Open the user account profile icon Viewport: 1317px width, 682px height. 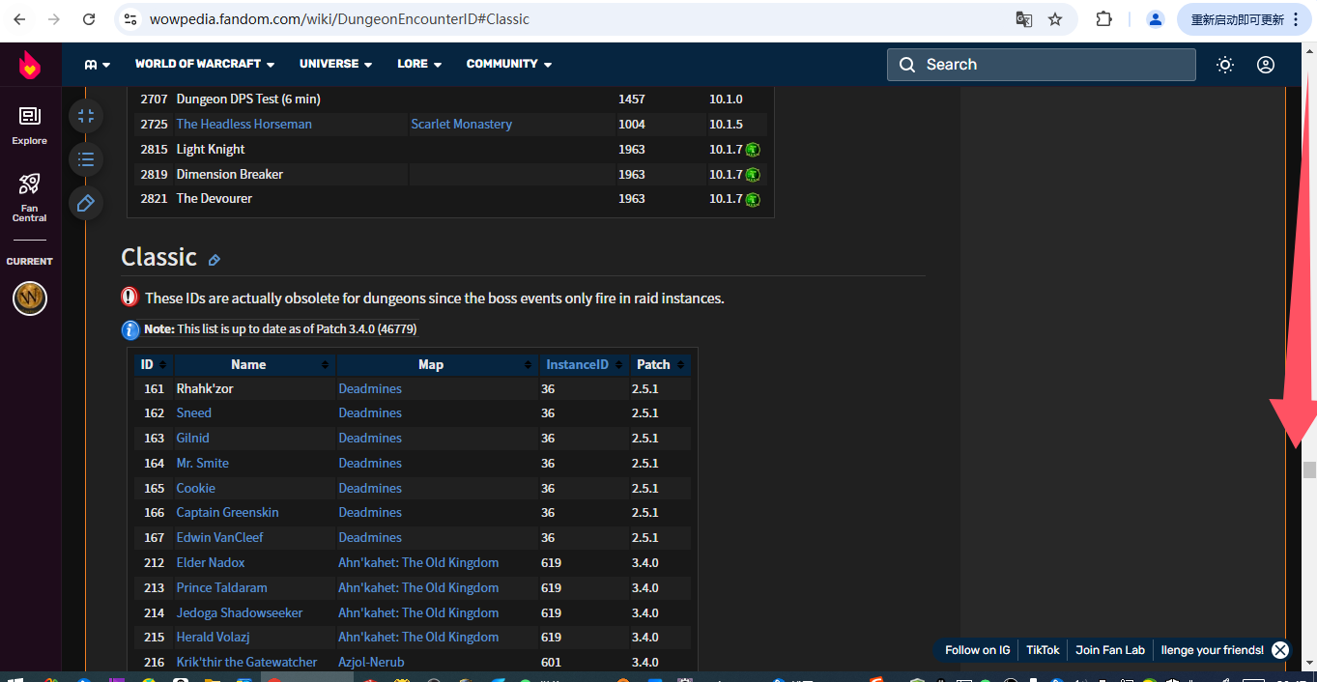point(1266,65)
